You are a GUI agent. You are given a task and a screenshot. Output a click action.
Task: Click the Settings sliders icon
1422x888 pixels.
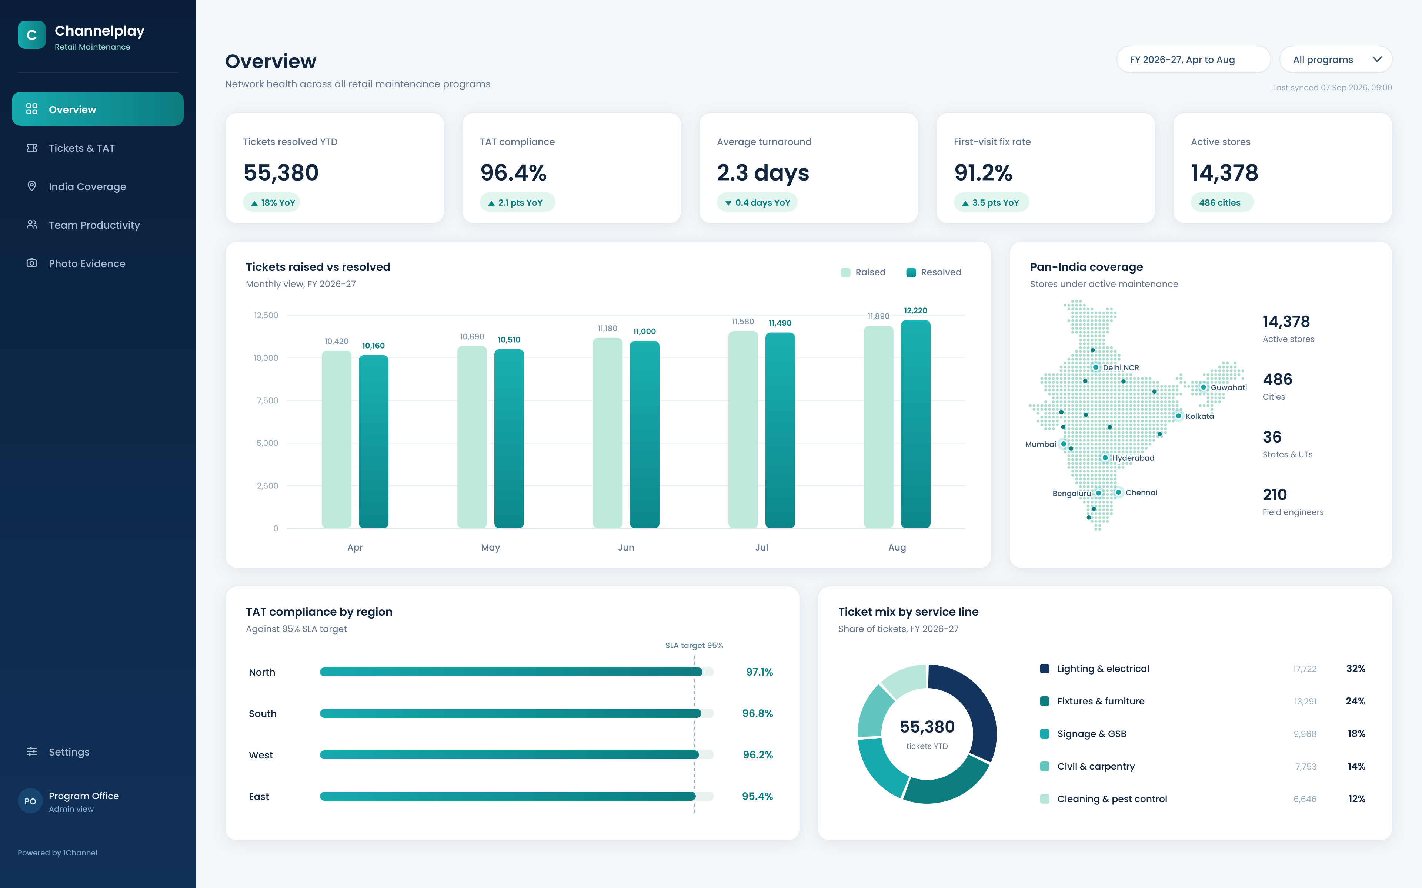tap(32, 751)
